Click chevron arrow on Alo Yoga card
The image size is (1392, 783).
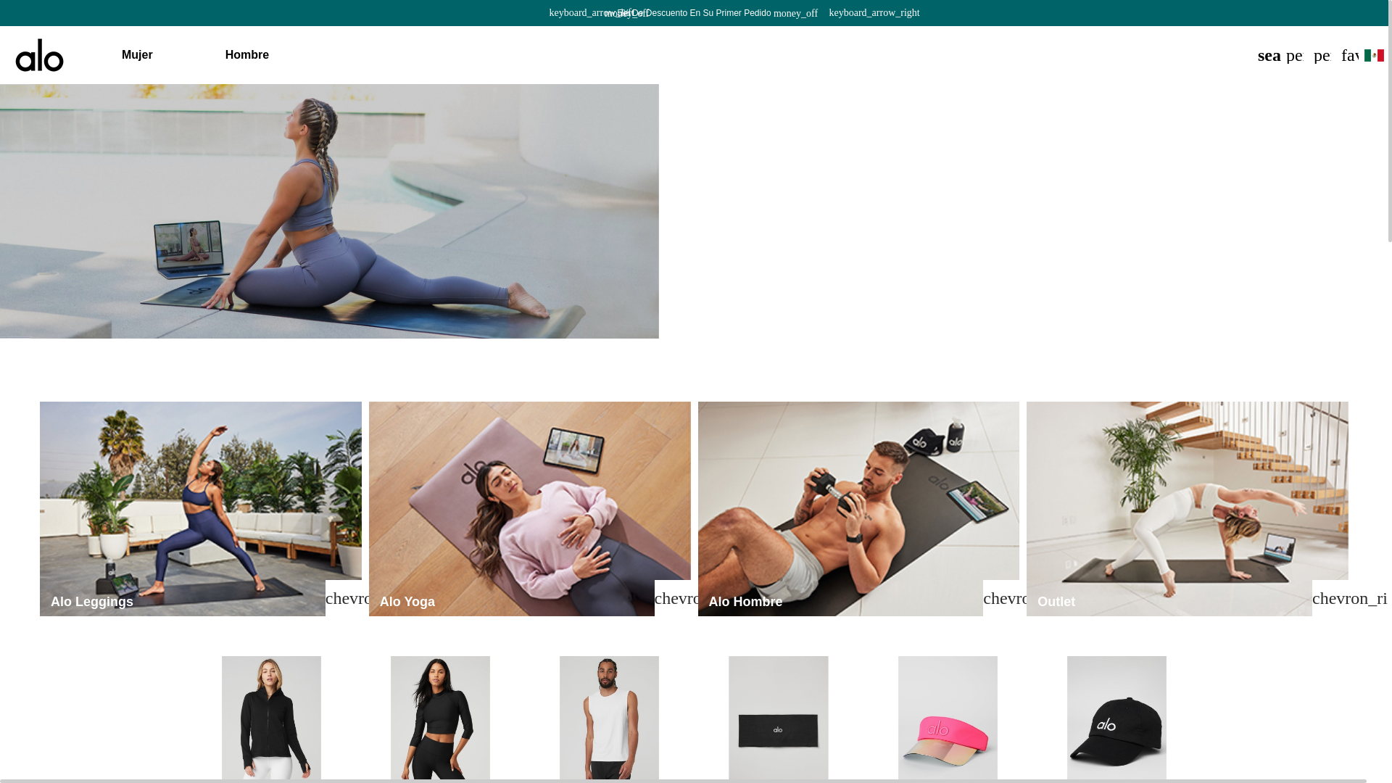[673, 598]
